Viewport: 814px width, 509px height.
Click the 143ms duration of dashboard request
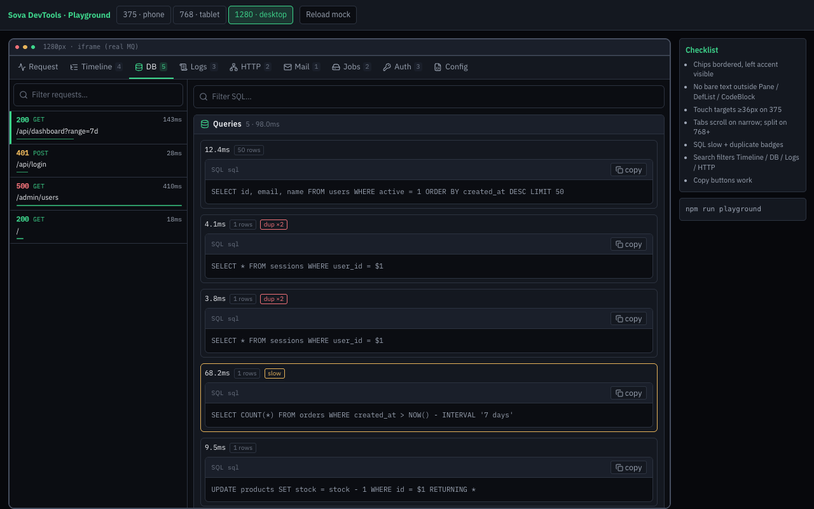(172, 120)
